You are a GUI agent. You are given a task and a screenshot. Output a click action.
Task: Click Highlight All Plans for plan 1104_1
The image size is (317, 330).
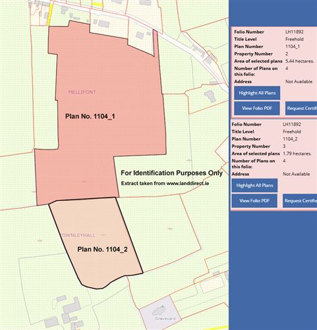coord(257,93)
